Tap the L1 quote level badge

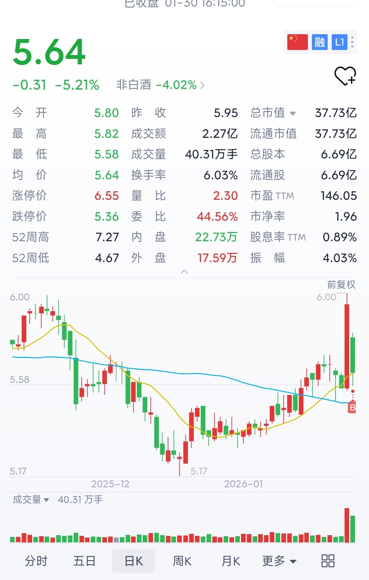tap(339, 42)
